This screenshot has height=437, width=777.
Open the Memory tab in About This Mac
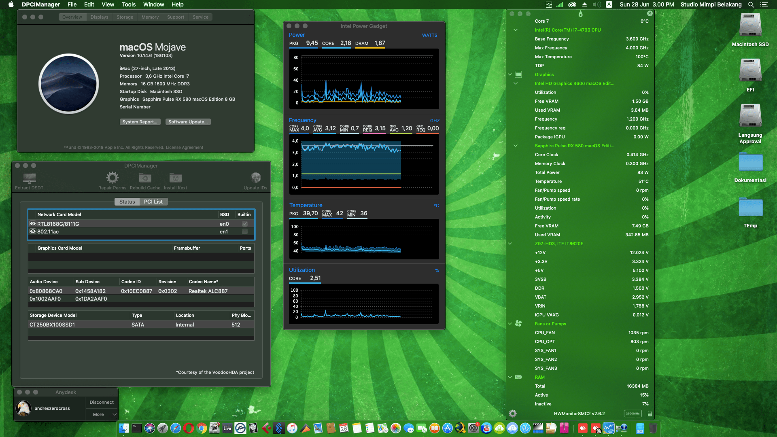pos(150,17)
